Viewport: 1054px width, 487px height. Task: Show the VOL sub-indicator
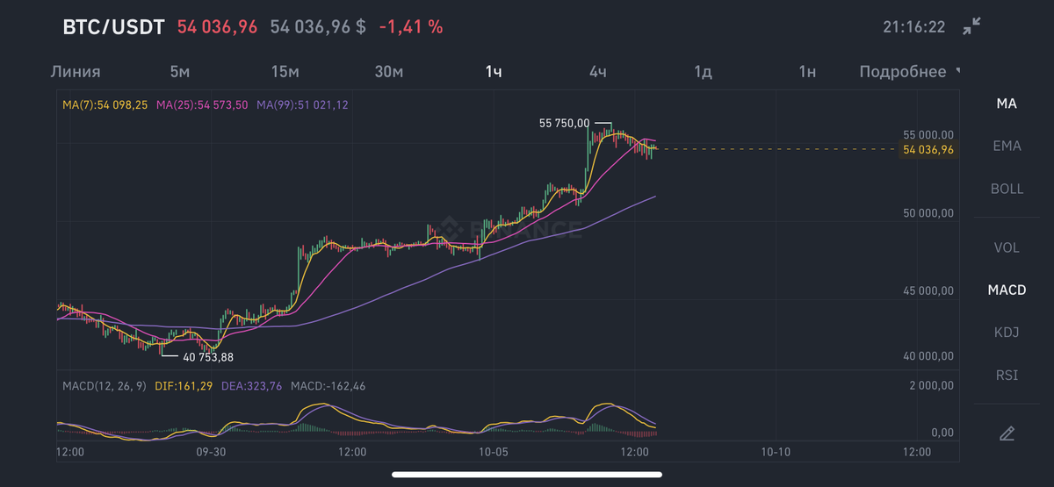pos(1007,247)
